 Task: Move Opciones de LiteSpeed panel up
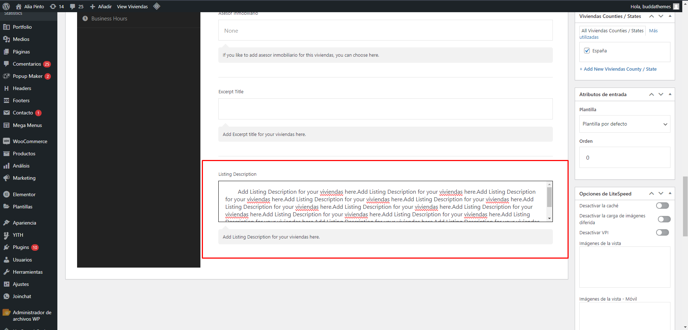point(651,194)
